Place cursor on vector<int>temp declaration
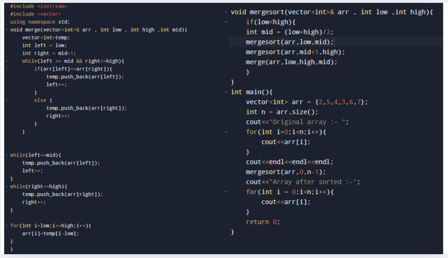The height and width of the screenshot is (258, 448). tap(46, 38)
